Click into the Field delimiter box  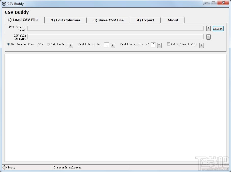[x=107, y=45]
